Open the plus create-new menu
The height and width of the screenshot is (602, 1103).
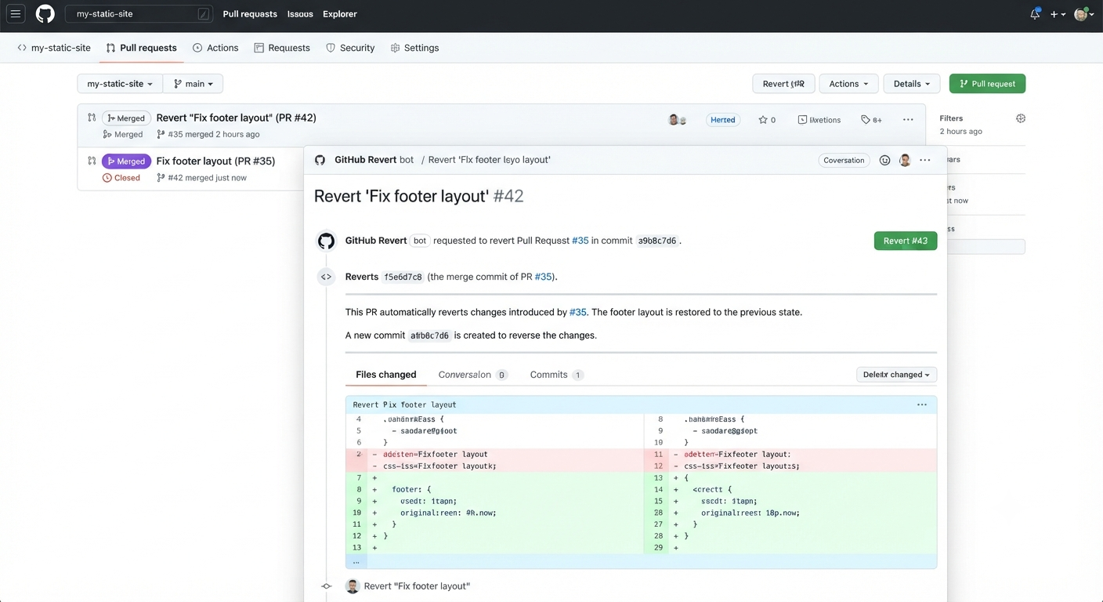pyautogui.click(x=1058, y=14)
